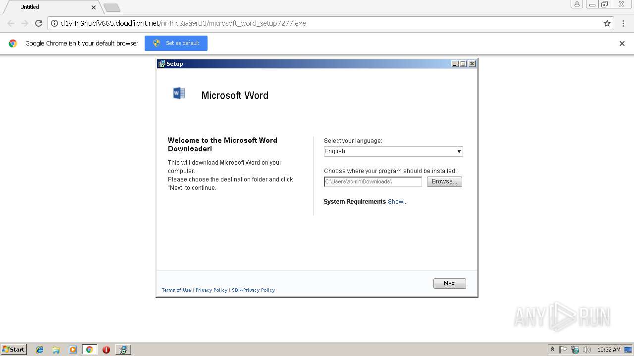Click the install path input field
The image size is (634, 356).
tap(373, 181)
